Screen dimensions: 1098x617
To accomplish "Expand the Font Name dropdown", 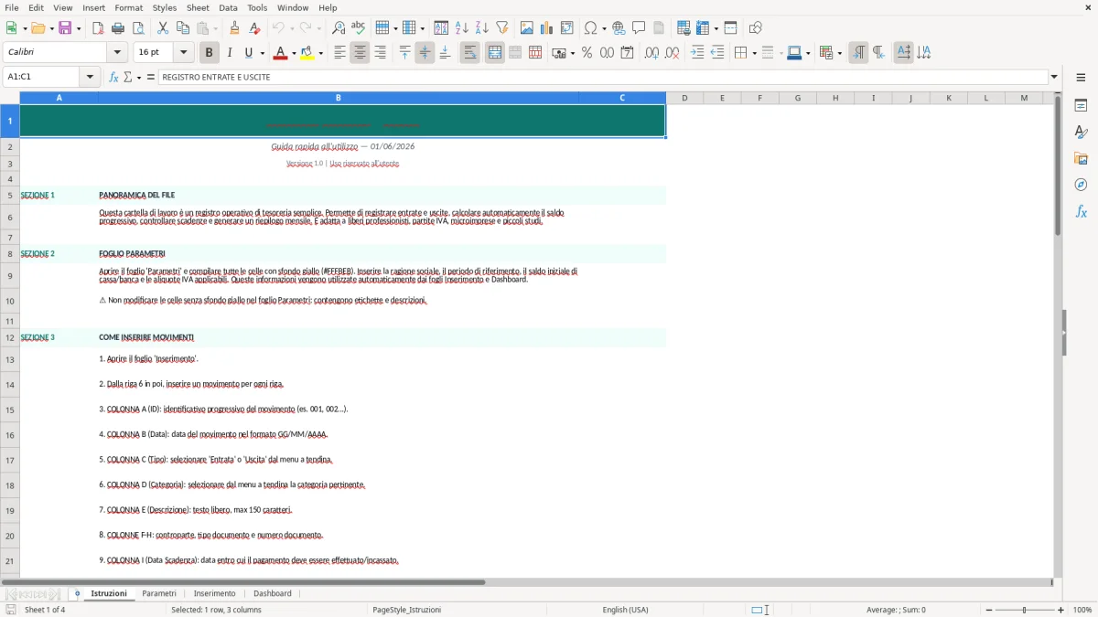I will coord(116,53).
